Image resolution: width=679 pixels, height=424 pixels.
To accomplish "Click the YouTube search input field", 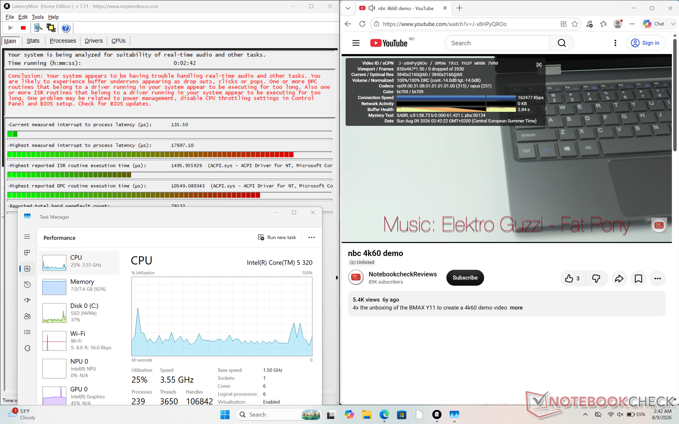I will pyautogui.click(x=497, y=43).
